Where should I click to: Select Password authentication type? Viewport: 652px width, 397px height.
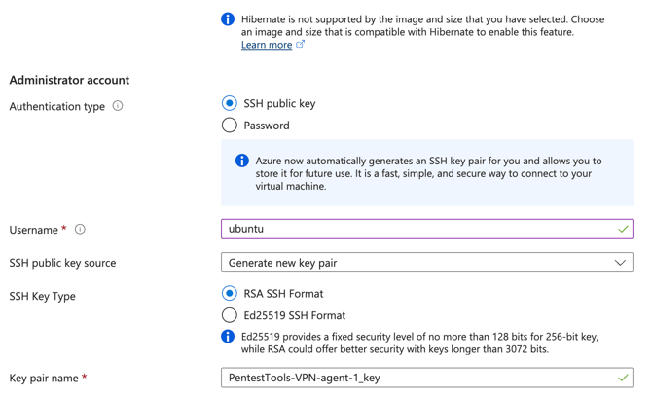[230, 126]
